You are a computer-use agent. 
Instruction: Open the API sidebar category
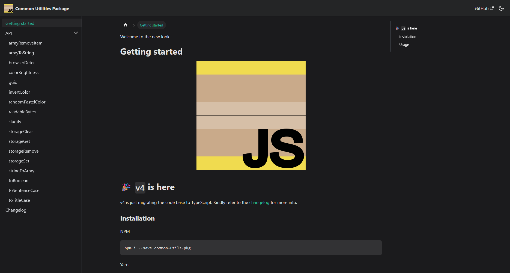pos(9,33)
